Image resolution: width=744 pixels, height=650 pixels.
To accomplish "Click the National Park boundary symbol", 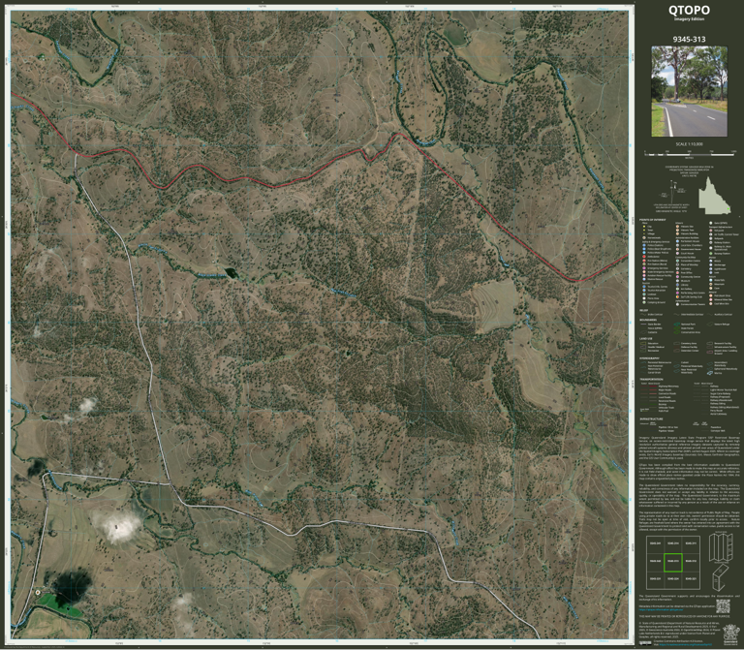I will [676, 325].
